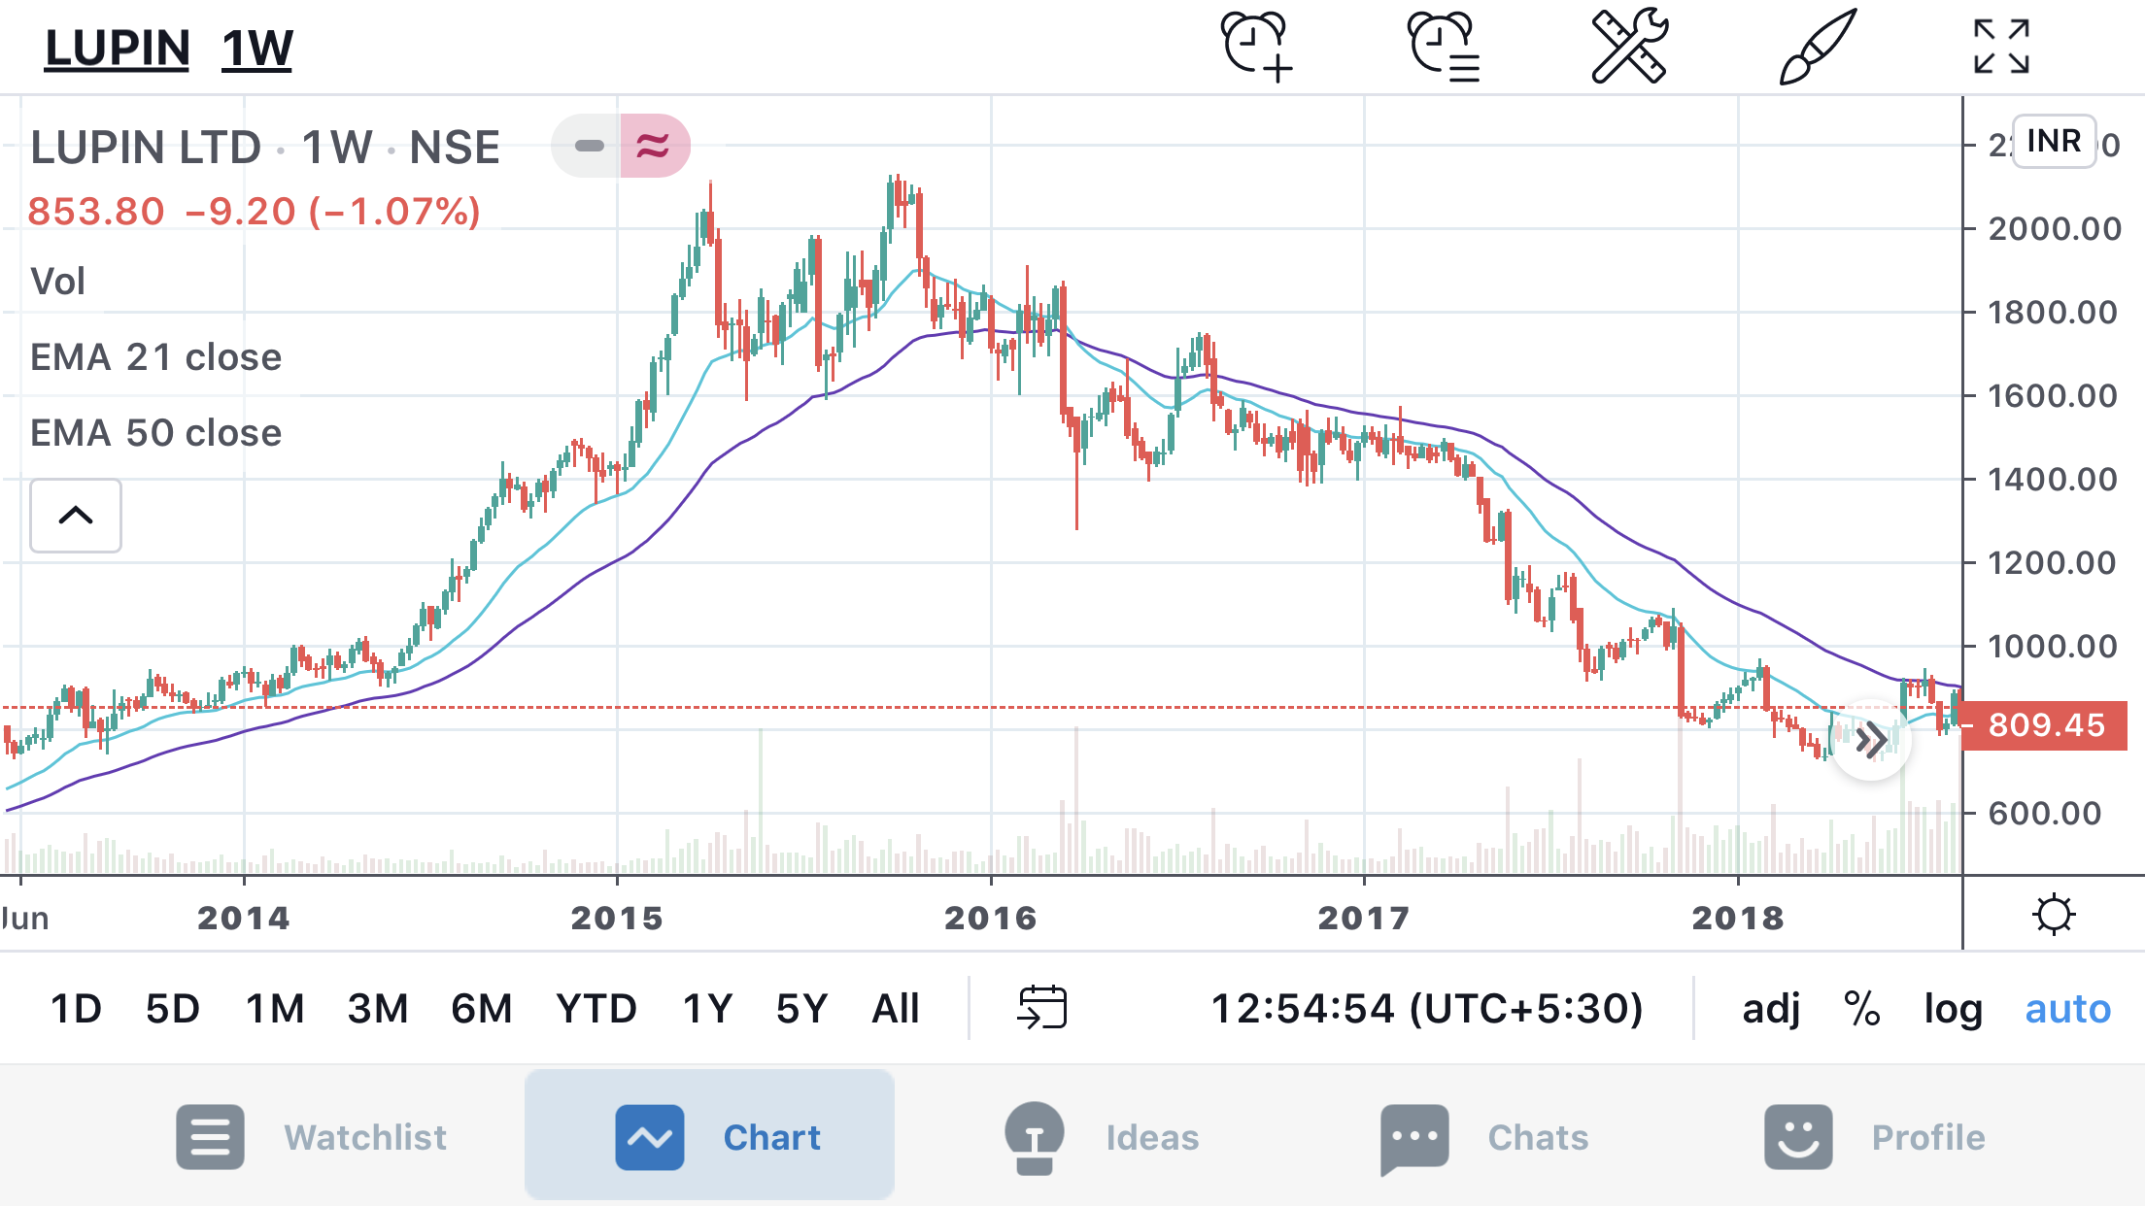
Task: Select the 5Y time range
Action: point(801,1008)
